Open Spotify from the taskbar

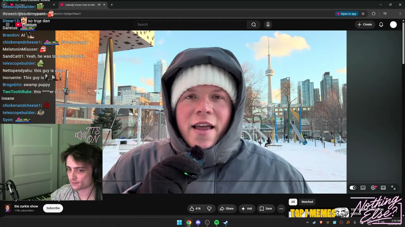click(x=216, y=223)
